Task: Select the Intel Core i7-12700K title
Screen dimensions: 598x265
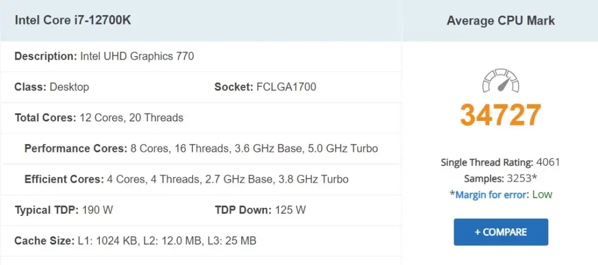Action: (73, 20)
